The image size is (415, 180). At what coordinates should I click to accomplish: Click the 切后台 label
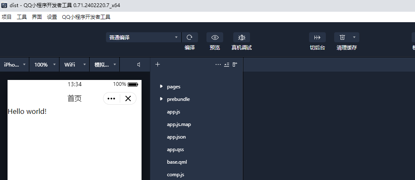317,48
